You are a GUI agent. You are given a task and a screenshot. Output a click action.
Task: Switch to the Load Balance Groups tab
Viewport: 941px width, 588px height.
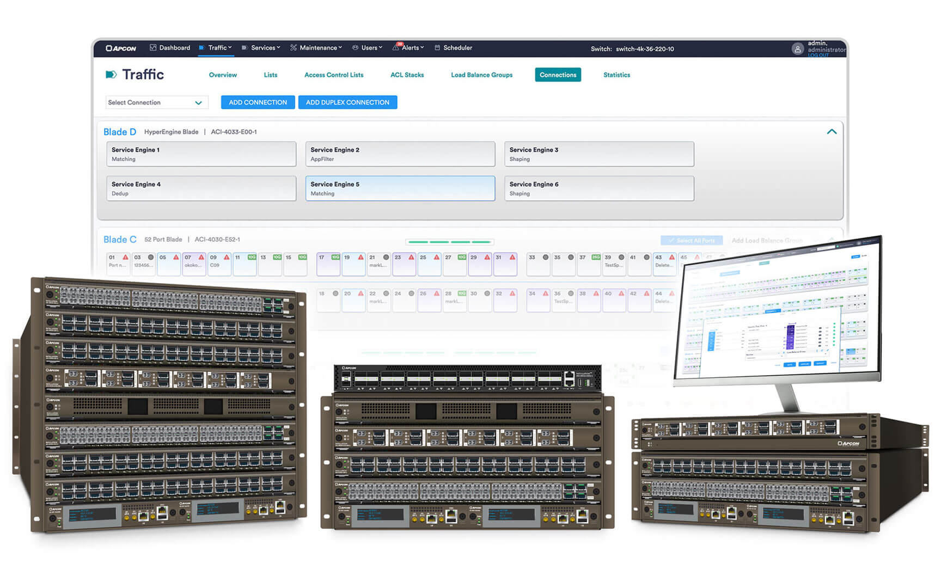point(481,75)
